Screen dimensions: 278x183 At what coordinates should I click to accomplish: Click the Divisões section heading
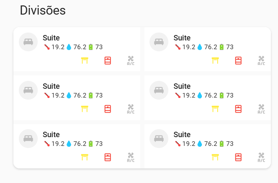click(x=43, y=10)
